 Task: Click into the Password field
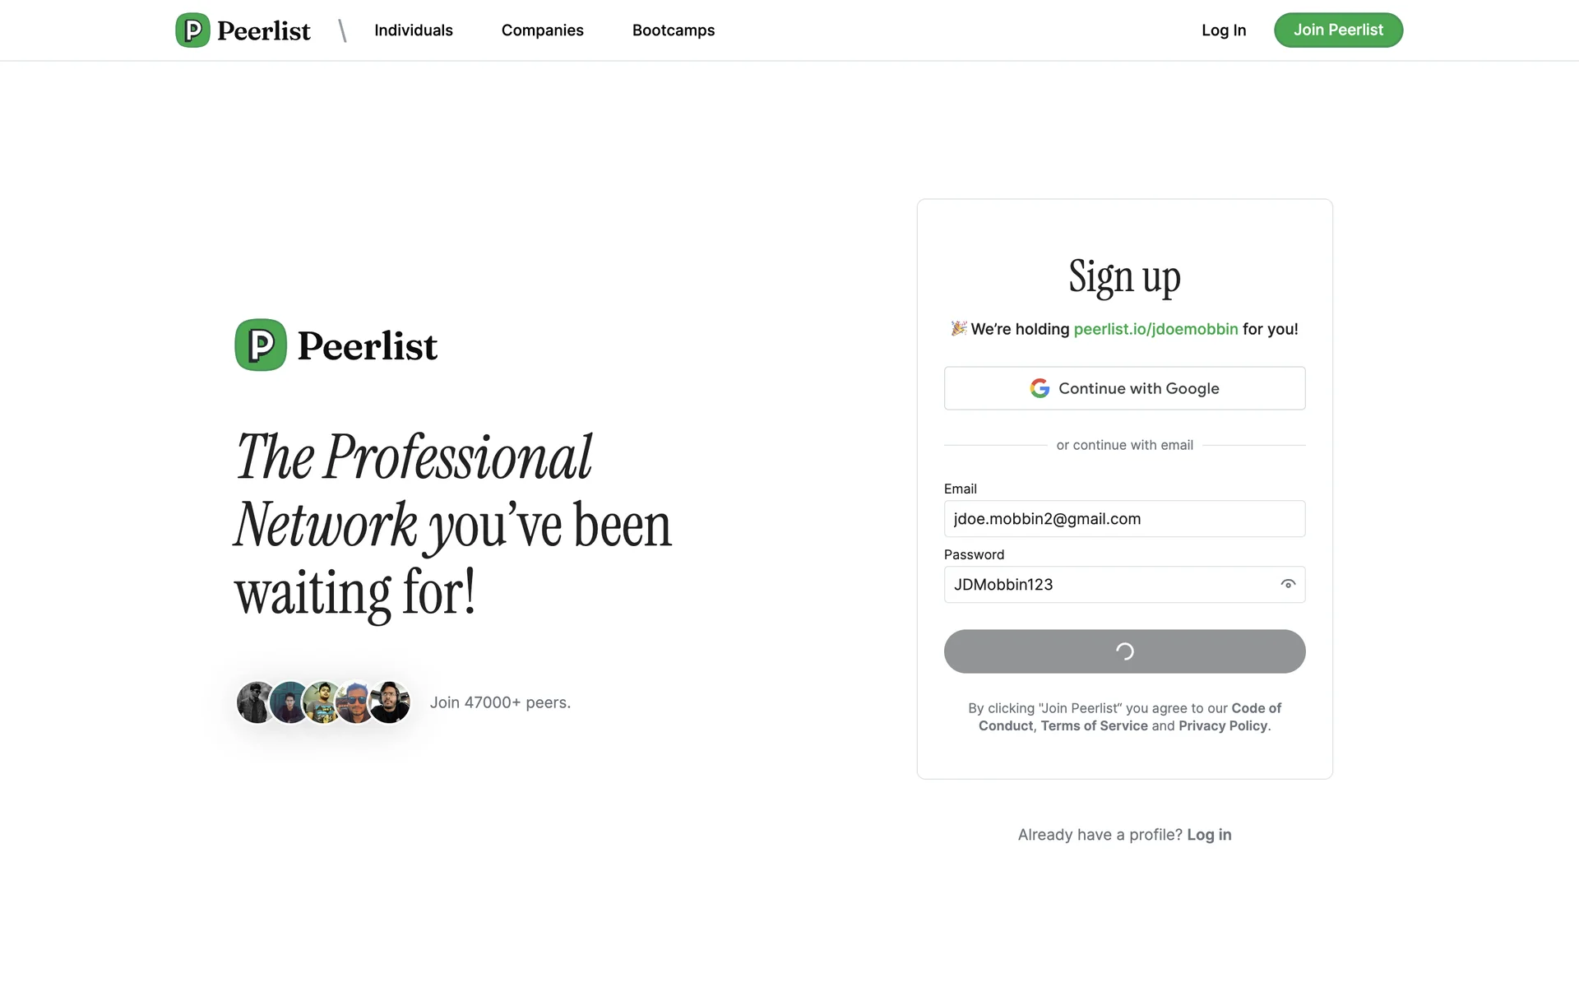[x=1110, y=585]
